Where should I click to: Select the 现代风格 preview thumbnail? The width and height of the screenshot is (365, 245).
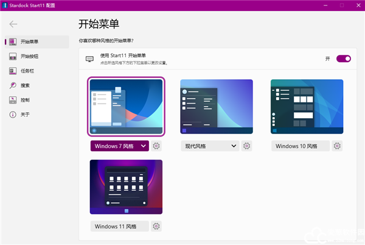(217, 107)
